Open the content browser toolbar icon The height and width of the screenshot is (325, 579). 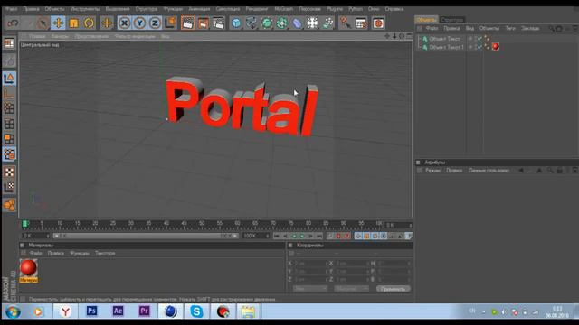[361, 23]
